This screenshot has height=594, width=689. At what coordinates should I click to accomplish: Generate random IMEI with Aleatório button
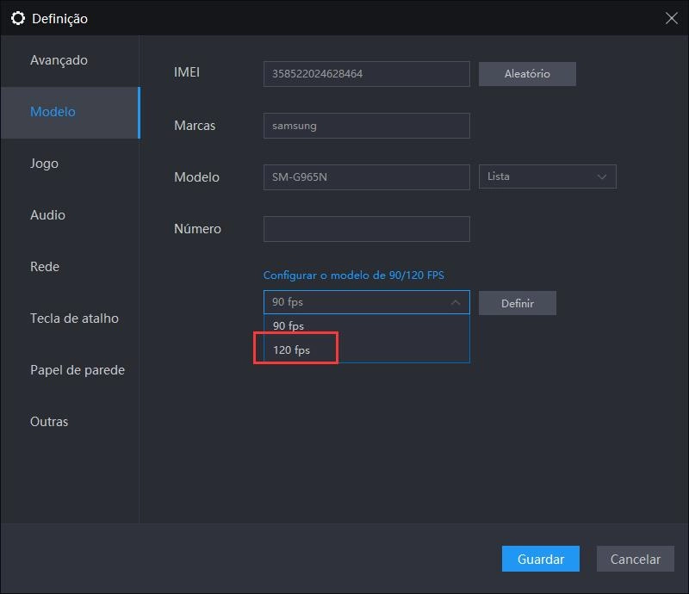pyautogui.click(x=527, y=74)
